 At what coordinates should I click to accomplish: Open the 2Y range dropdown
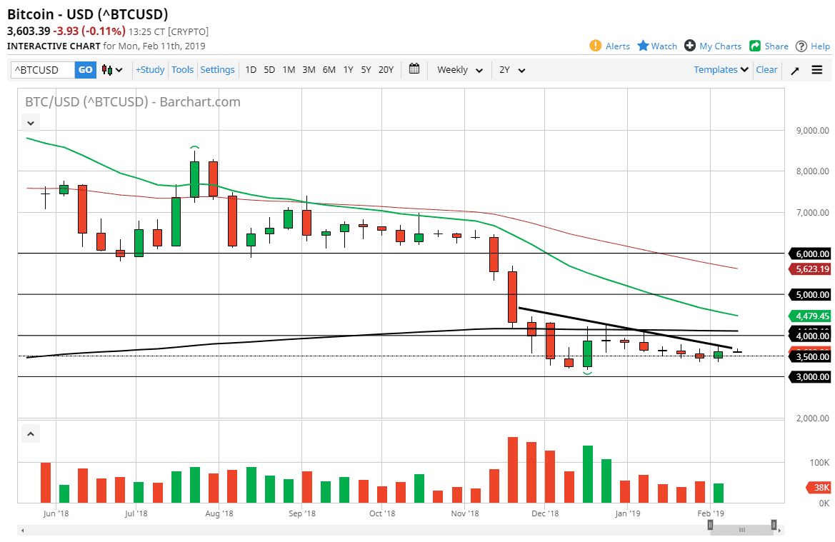(x=509, y=69)
